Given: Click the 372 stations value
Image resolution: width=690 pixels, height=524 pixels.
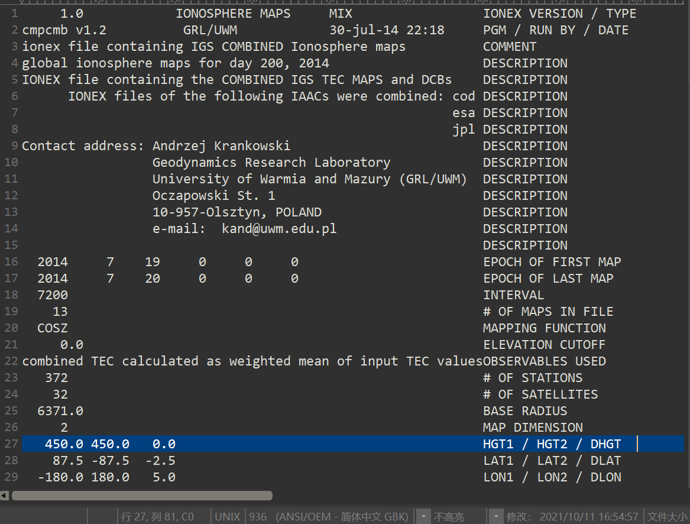Looking at the screenshot, I should [57, 378].
